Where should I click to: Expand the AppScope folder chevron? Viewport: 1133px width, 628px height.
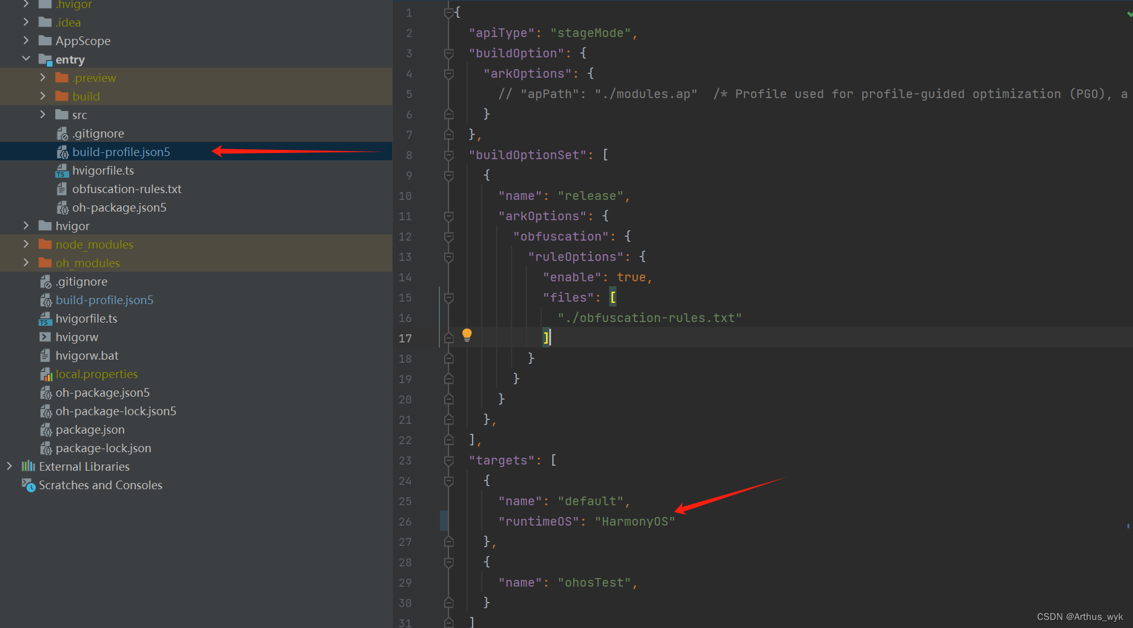pyautogui.click(x=26, y=40)
